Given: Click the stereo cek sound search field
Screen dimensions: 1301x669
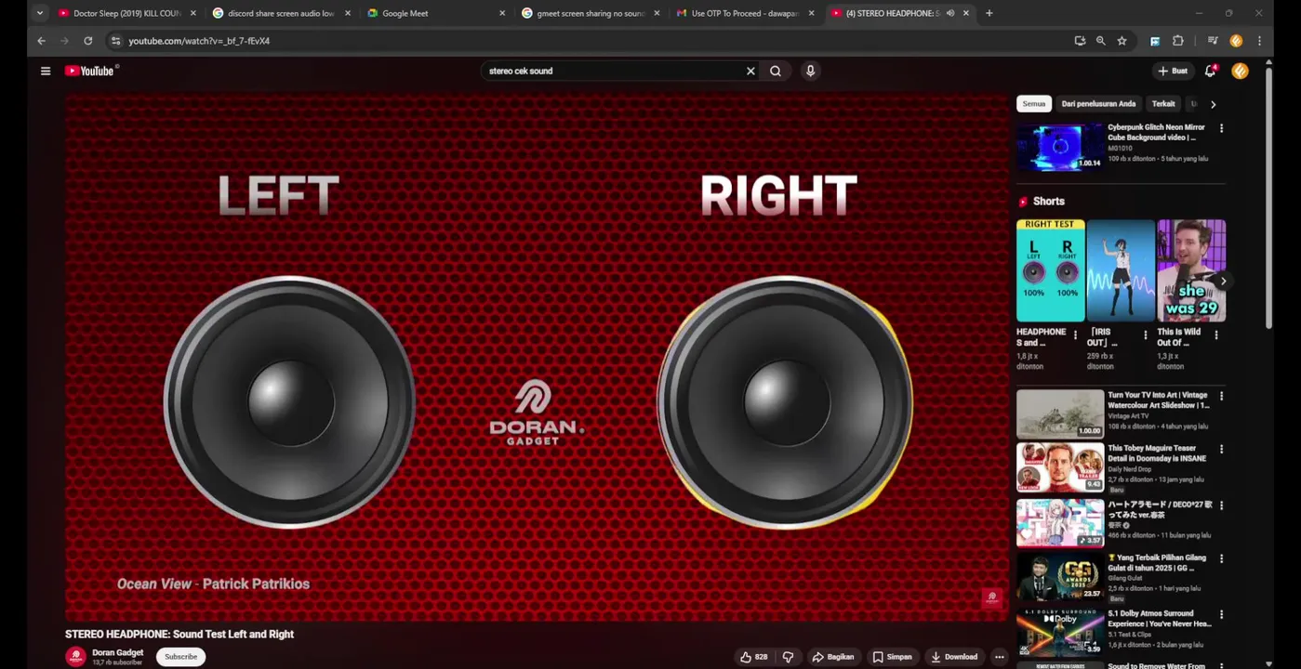Looking at the screenshot, I should 614,71.
